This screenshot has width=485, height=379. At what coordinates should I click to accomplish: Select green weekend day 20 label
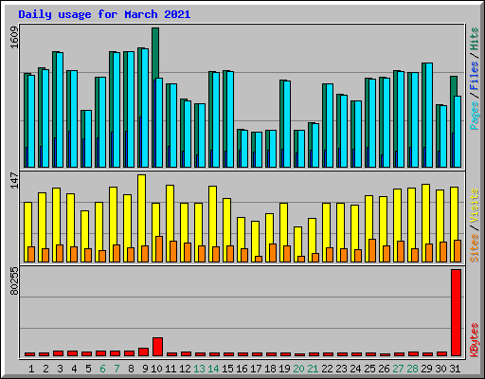tap(298, 369)
